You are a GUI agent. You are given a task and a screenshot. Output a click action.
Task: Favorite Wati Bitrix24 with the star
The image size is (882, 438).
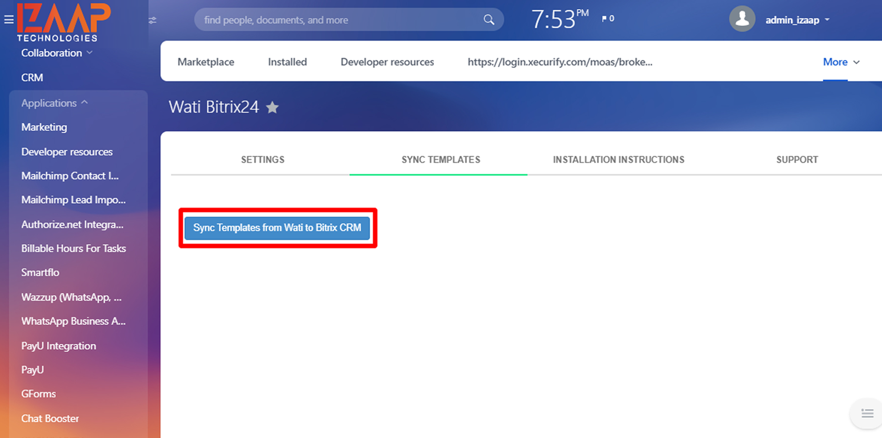pos(272,107)
